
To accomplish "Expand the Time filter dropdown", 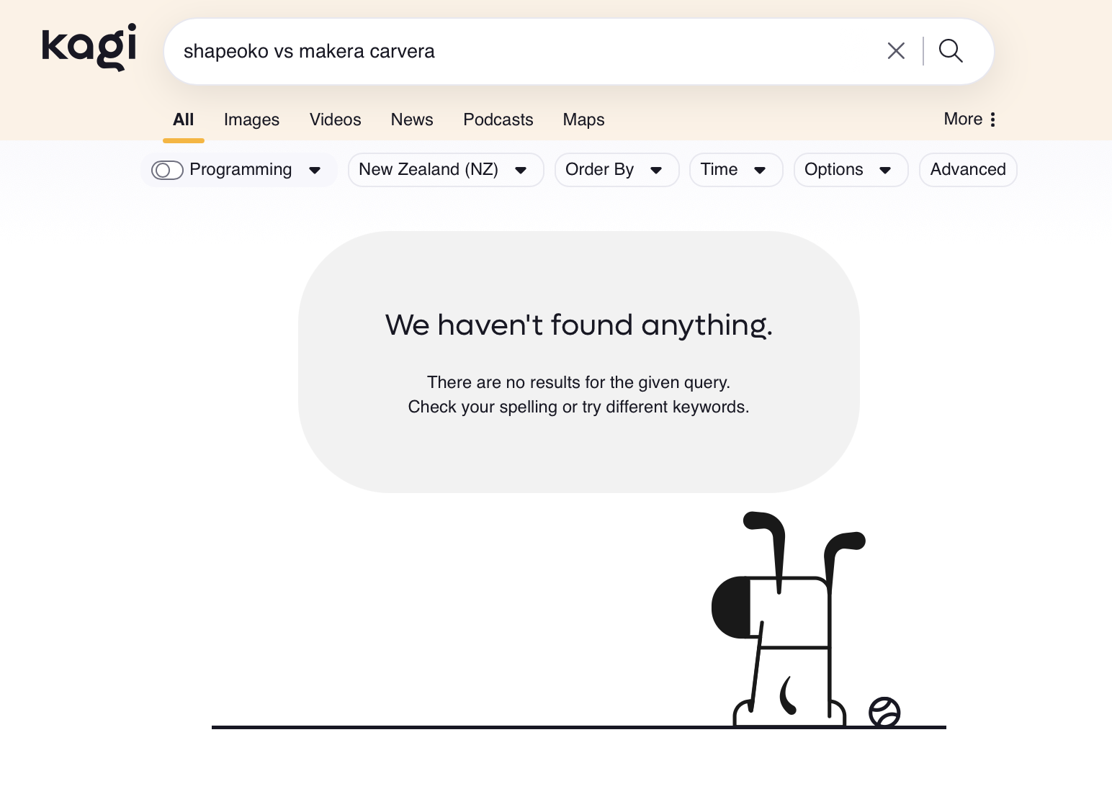I will pos(735,170).
